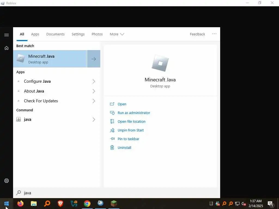Select Minecraft Java best match result

(x=50, y=59)
